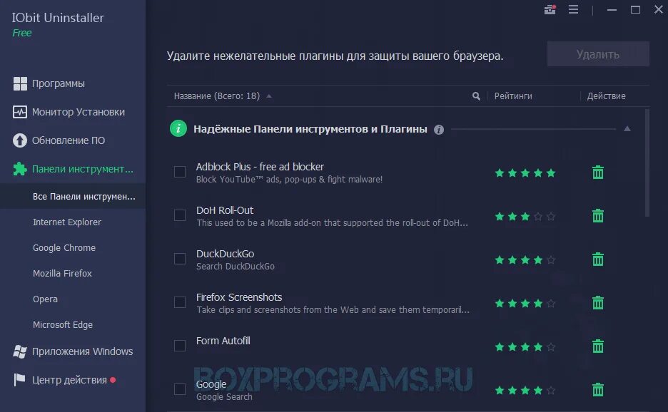Click the star rating of Google plugin
This screenshot has height=412, width=668.
525,391
